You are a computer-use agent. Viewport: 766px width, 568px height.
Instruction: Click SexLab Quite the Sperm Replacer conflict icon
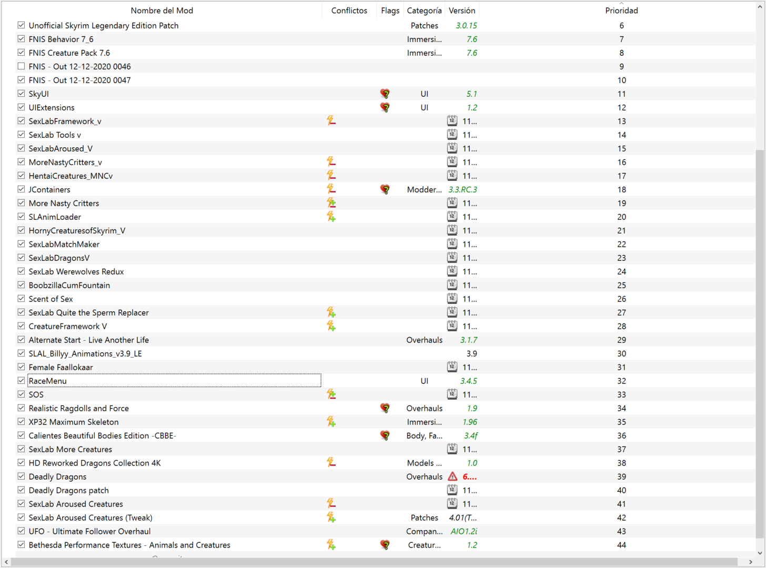tap(331, 312)
